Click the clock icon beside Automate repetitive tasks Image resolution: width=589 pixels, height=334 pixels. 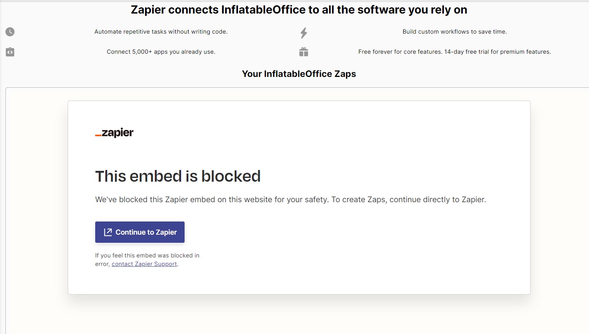tap(10, 32)
